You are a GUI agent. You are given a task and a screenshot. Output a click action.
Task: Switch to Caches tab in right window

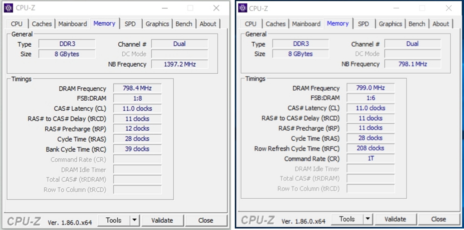(x=275, y=24)
